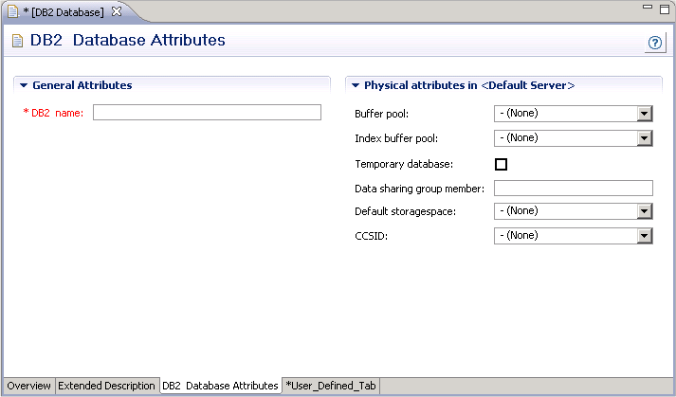Open the help question mark icon
Viewport: 676px width, 397px height.
click(655, 43)
